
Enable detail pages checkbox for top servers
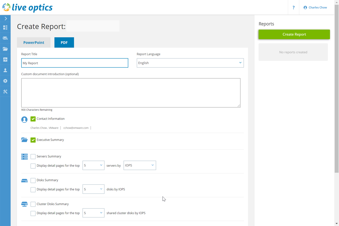point(33,166)
